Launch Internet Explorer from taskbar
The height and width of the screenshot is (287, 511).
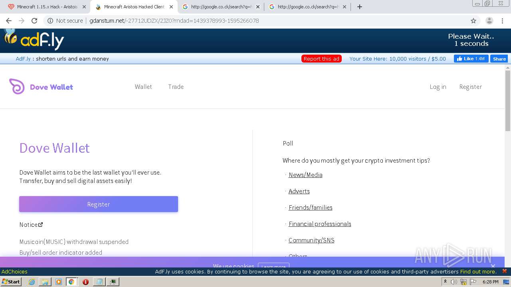(32, 281)
